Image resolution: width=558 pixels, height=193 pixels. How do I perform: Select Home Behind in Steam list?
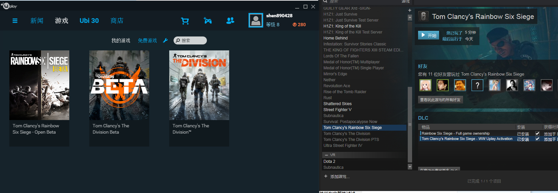[x=335, y=38]
